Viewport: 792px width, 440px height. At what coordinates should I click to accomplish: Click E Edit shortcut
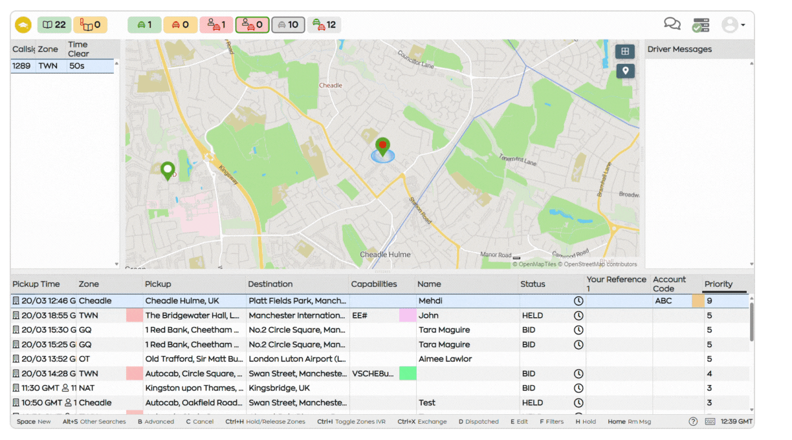pyautogui.click(x=520, y=422)
